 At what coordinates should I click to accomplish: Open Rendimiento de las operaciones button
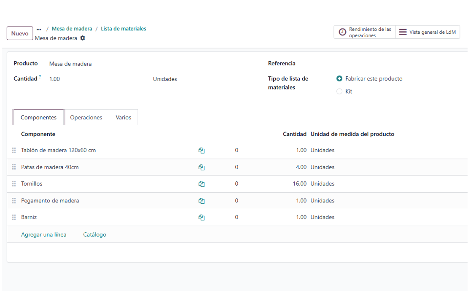click(x=364, y=32)
